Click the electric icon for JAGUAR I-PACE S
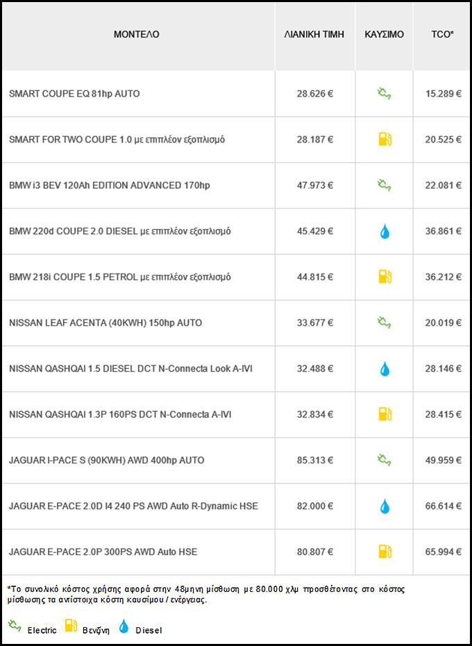Viewport: 472px width, 646px height. [385, 461]
